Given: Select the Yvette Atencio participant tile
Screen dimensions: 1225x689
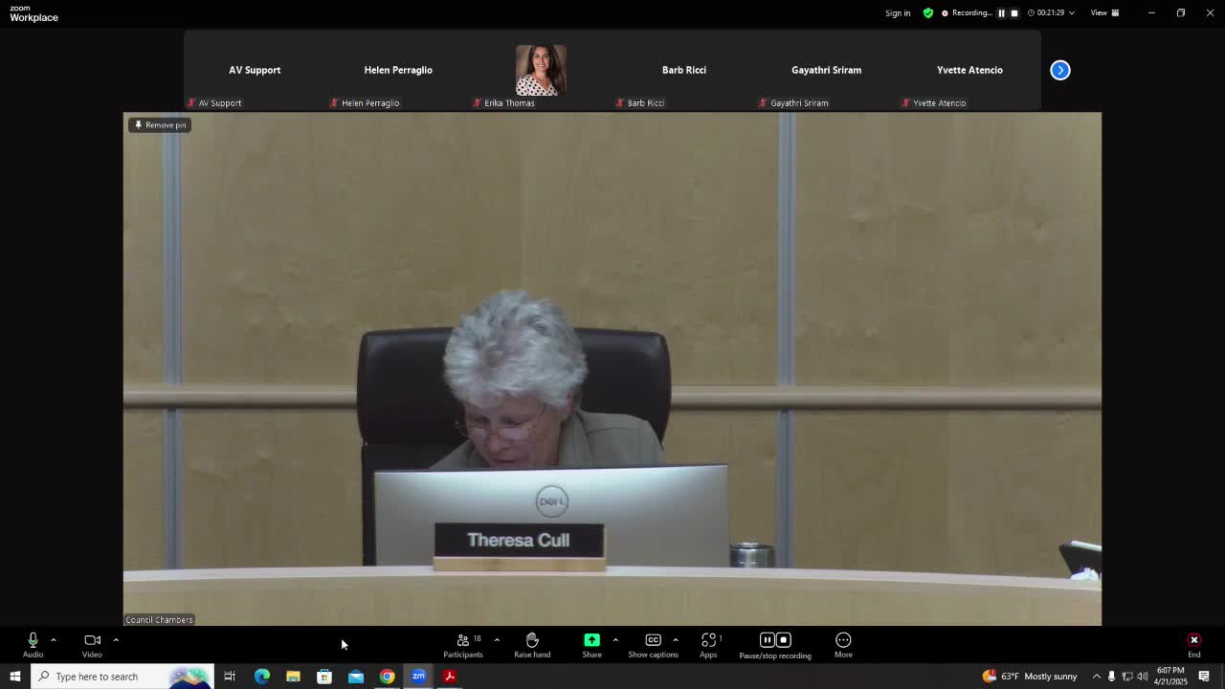Looking at the screenshot, I should click(x=969, y=71).
